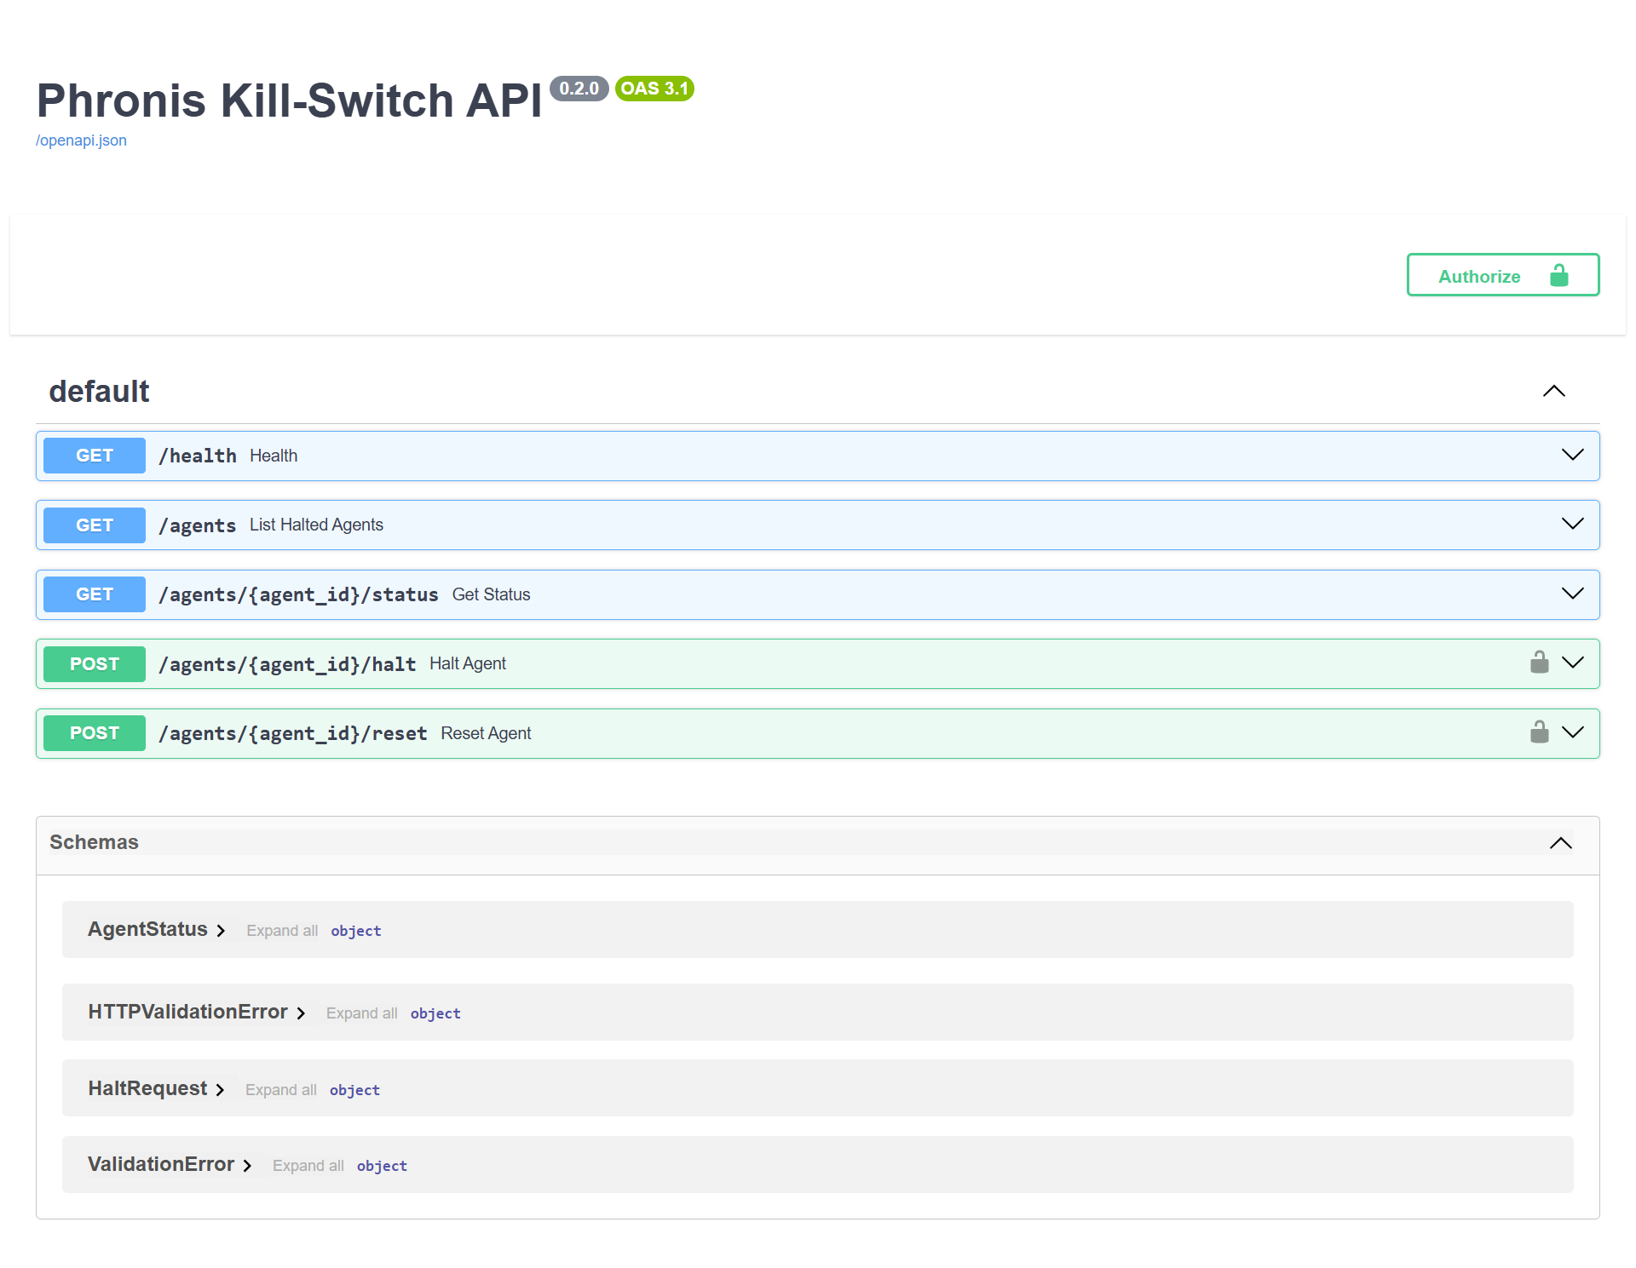Click the object type label of ValidationError
This screenshot has height=1268, width=1636.
click(x=382, y=1166)
